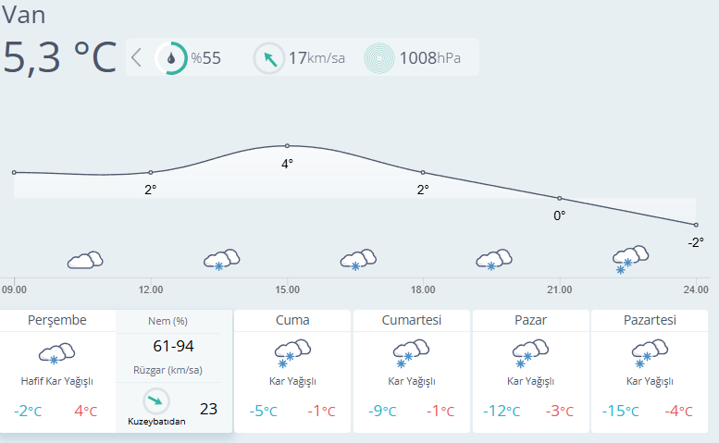Screen dimensions: 719x443
Task: Click Cuma snow weather icon
Action: tap(291, 353)
